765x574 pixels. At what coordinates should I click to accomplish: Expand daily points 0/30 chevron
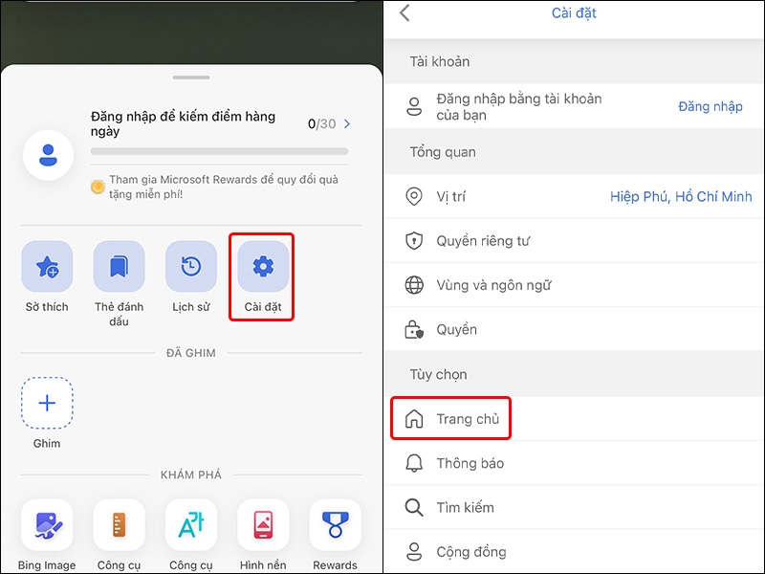(x=347, y=124)
